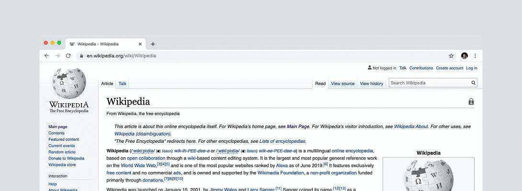Click inside the Search Wikipedia field

pos(429,83)
